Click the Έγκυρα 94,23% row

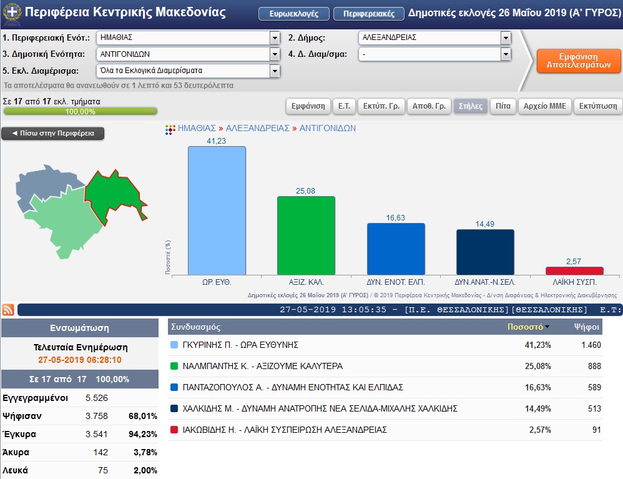click(x=80, y=434)
